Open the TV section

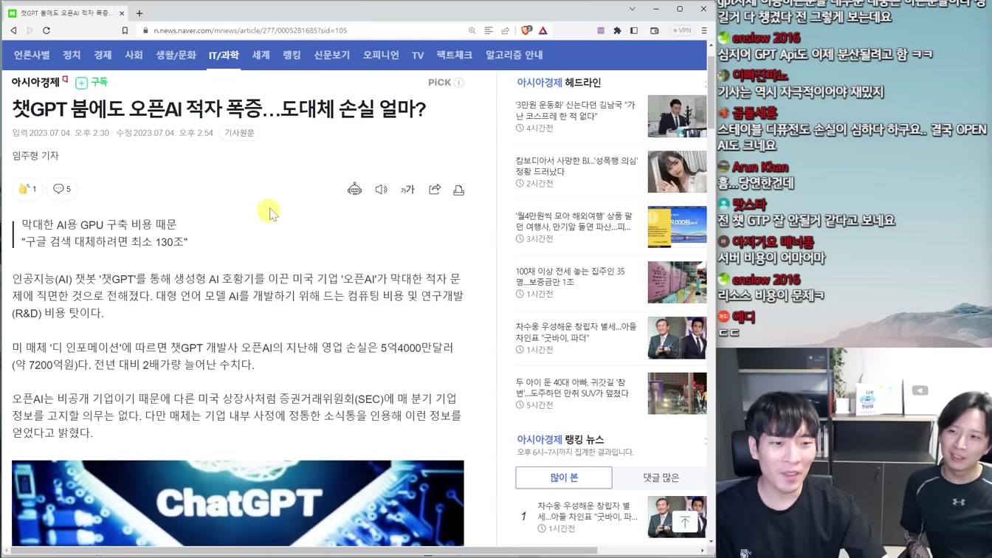click(x=418, y=55)
